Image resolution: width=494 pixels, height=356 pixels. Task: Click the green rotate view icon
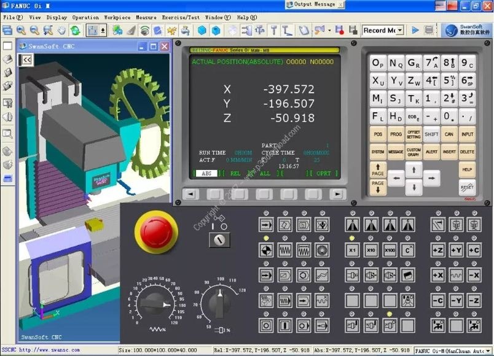pyautogui.click(x=76, y=31)
